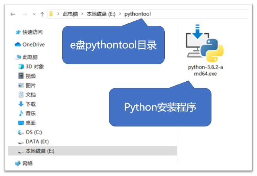
Task: Click the file name python-3.8.2-amd64.exe
Action: (206, 70)
